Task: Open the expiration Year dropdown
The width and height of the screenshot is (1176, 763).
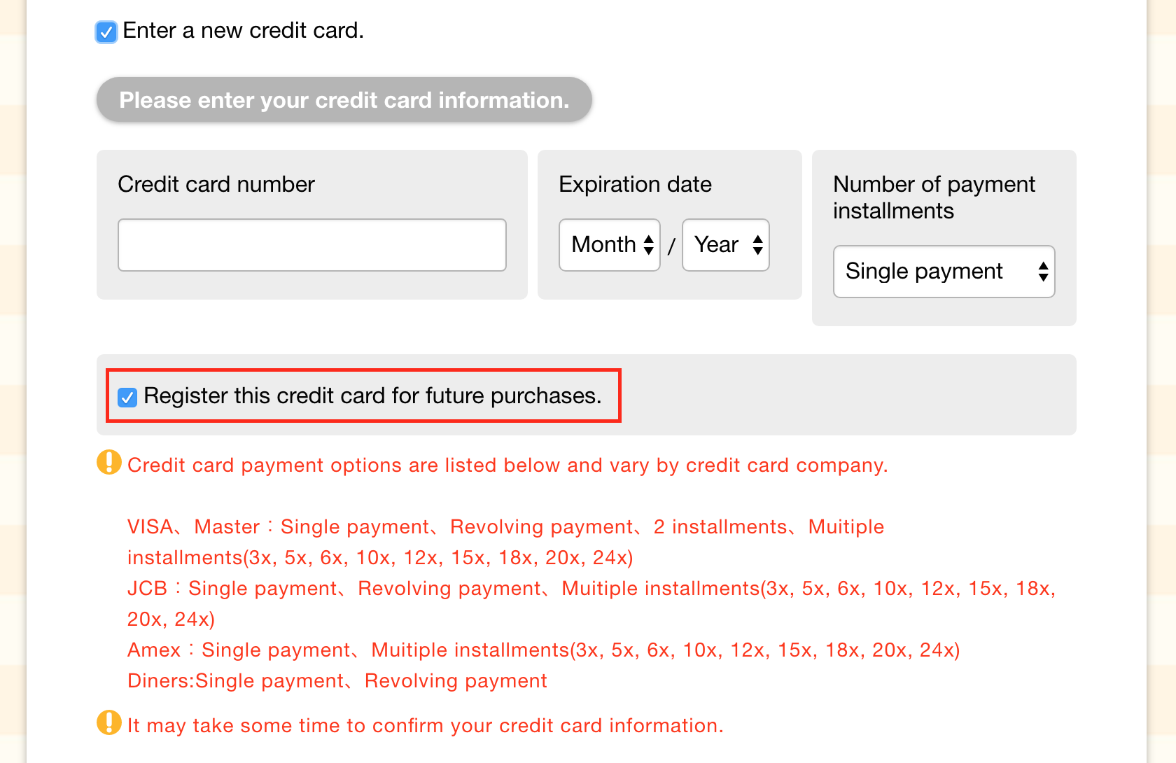Action: [x=726, y=245]
